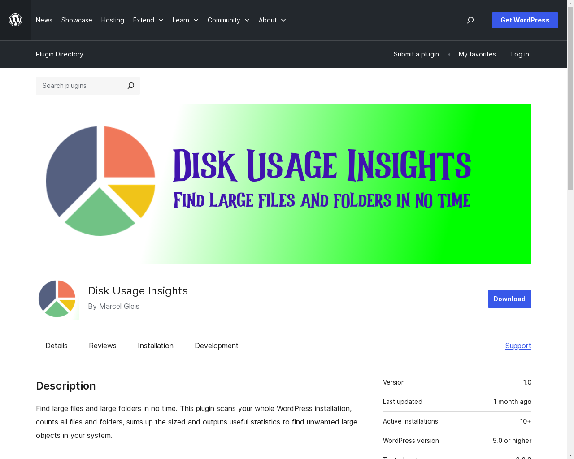Download the Disk Usage Insights plugin
Screen dimensions: 574x459
pyautogui.click(x=509, y=299)
